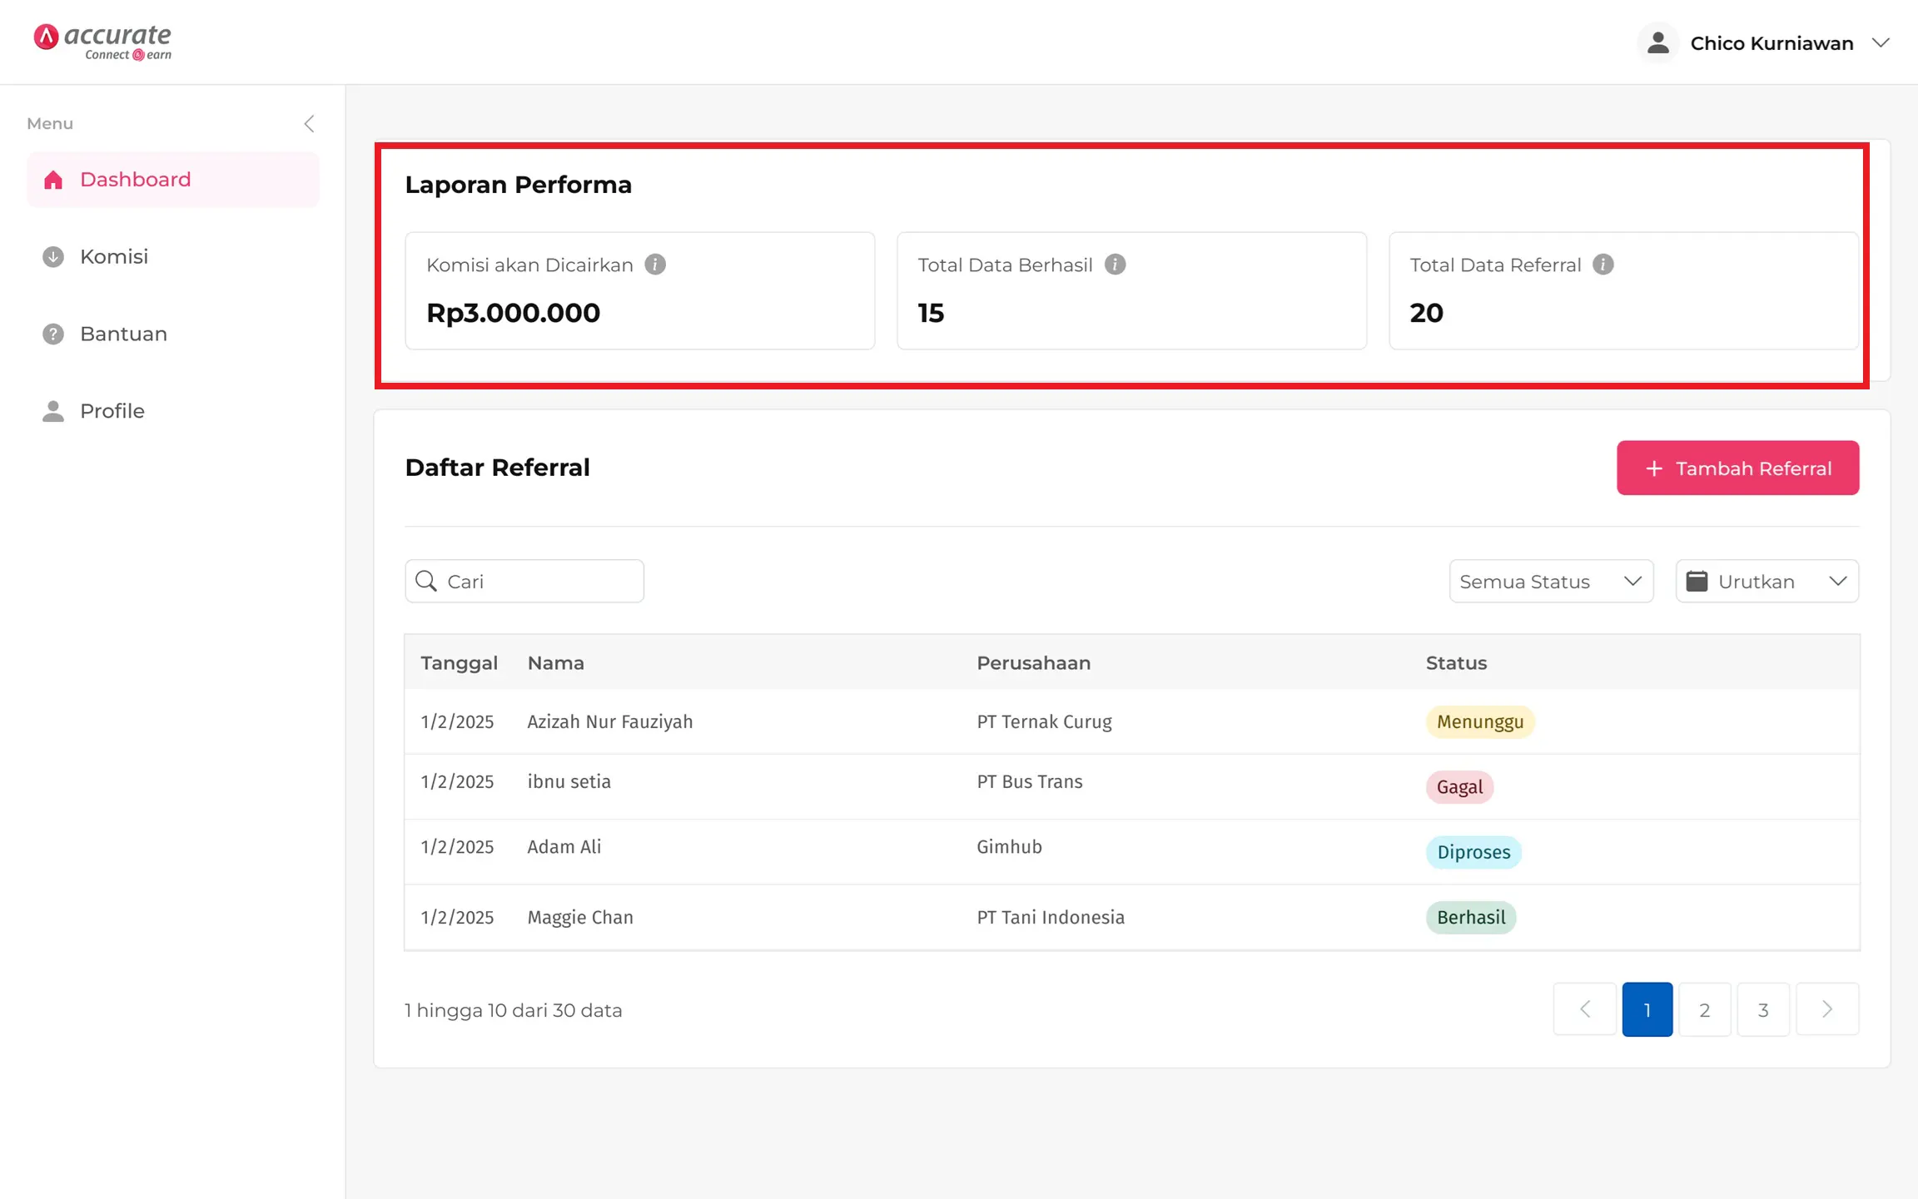Go to pagination page 2
The image size is (1918, 1199).
[1705, 1010]
